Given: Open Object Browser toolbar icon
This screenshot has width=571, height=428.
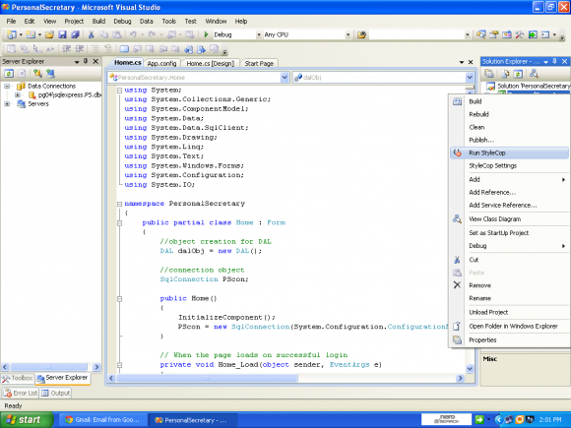Looking at the screenshot, I should point(507,34).
